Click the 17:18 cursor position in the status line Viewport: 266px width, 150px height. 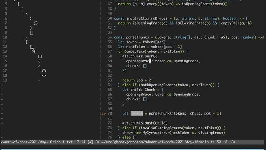point(80,142)
